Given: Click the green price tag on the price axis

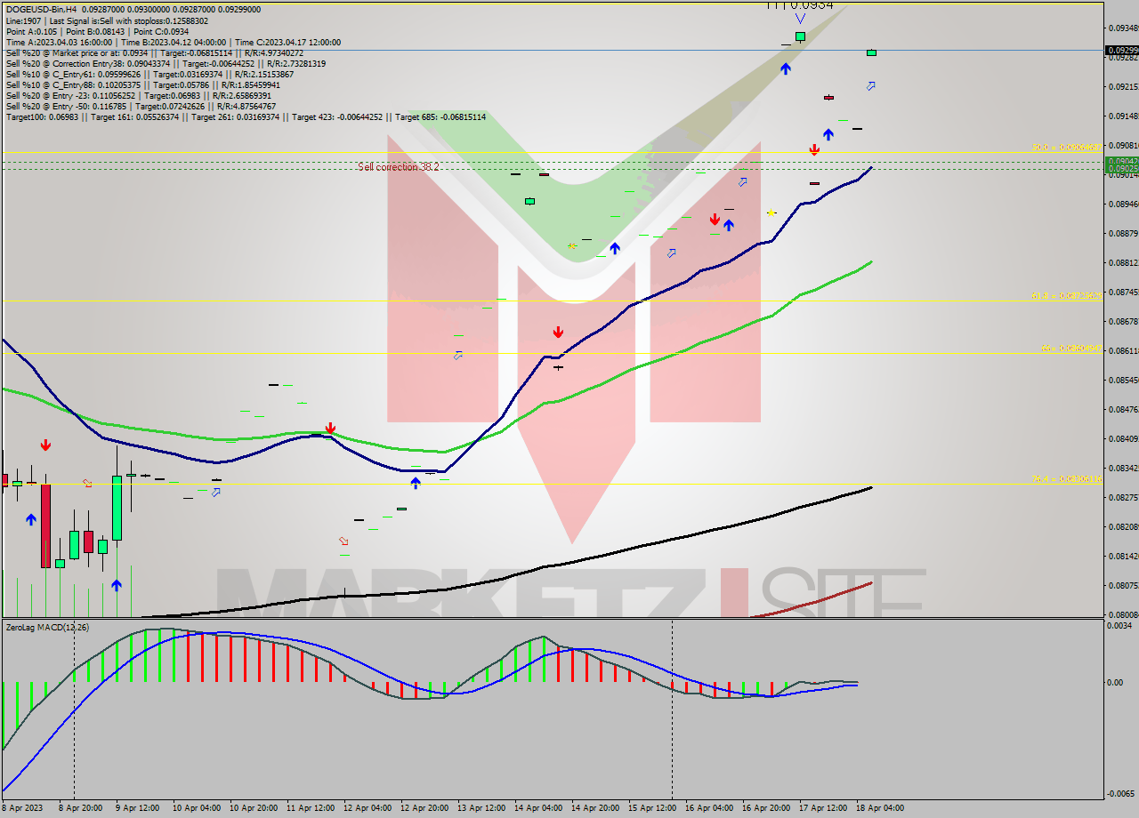Looking at the screenshot, I should point(1121,164).
